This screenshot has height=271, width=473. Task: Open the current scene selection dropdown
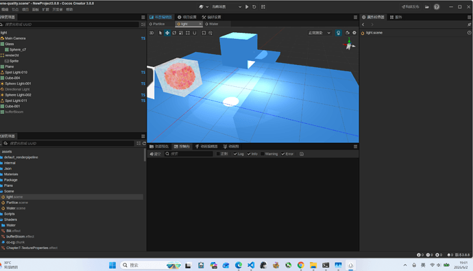pyautogui.click(x=226, y=7)
